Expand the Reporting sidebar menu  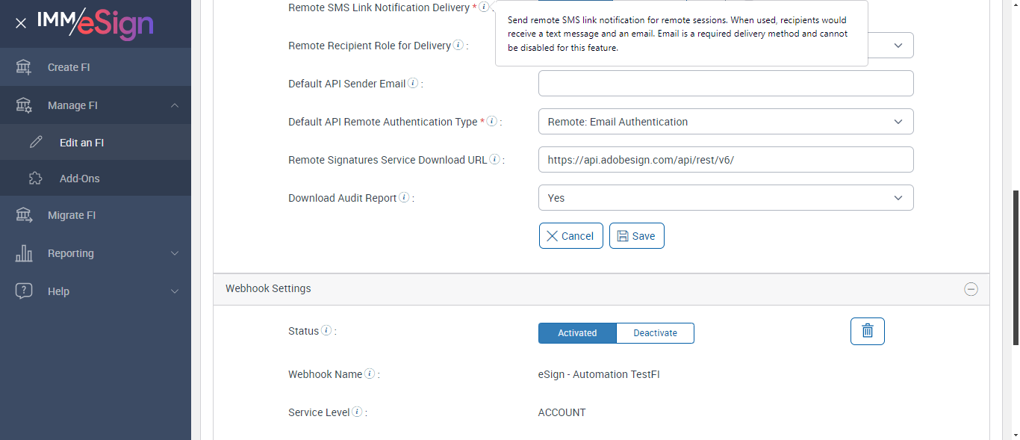coord(96,253)
